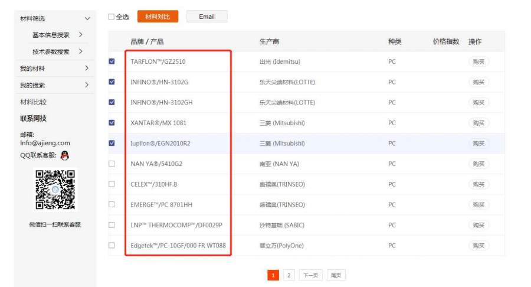Screen dimensions: 531x287
Task: Open the NAN YA/5410G2 product name
Action: click(156, 164)
